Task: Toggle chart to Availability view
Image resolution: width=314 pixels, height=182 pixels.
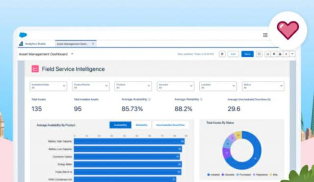Action: (120, 125)
